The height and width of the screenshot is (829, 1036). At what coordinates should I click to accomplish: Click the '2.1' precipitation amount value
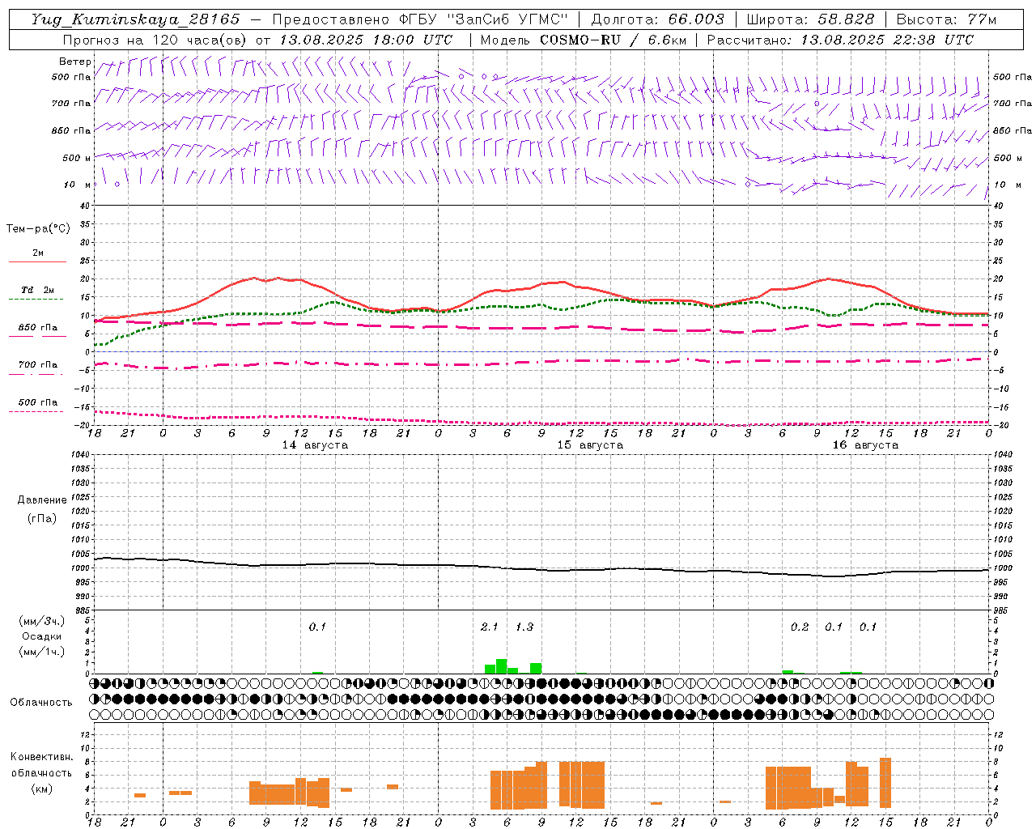pyautogui.click(x=489, y=627)
